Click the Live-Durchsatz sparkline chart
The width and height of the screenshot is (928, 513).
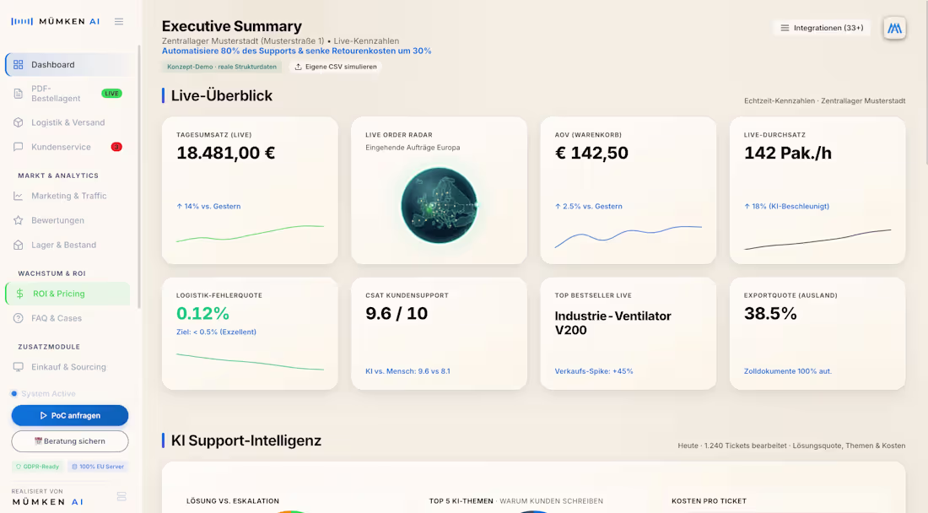click(x=817, y=239)
